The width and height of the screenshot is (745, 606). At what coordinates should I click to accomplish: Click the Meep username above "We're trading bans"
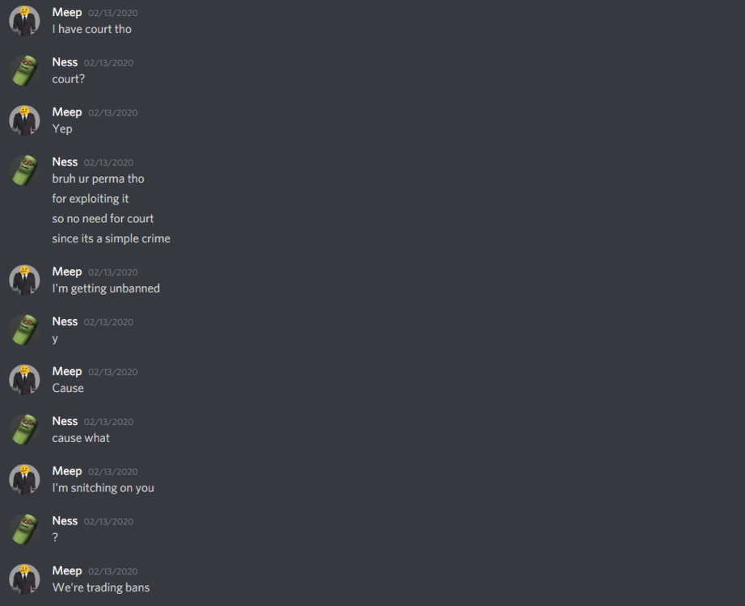(x=67, y=570)
